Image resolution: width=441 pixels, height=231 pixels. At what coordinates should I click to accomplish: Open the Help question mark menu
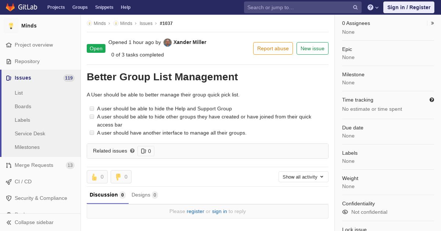373,7
